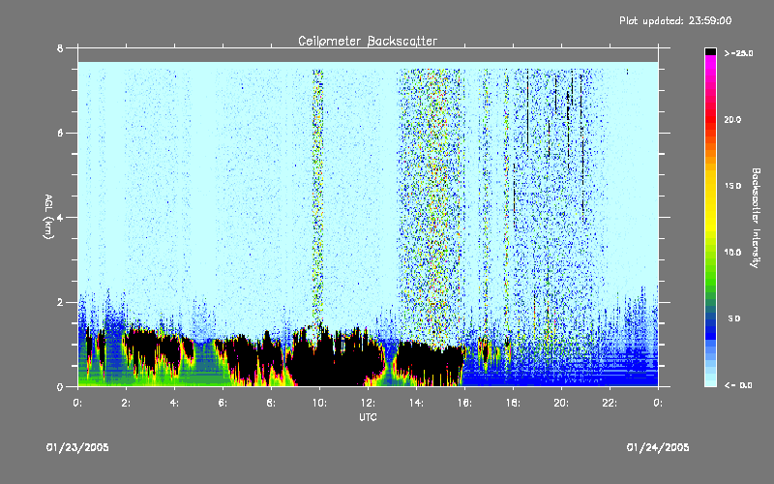The width and height of the screenshot is (774, 484).
Task: Click the altitude axis tick label 6
Action: tap(60, 134)
